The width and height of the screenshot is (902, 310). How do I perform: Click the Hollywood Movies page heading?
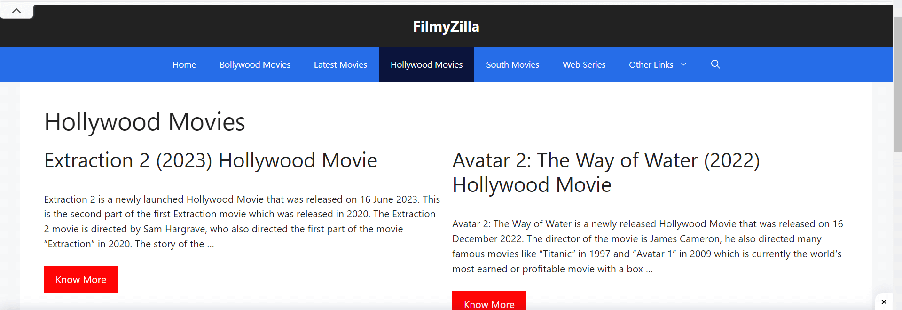(144, 122)
